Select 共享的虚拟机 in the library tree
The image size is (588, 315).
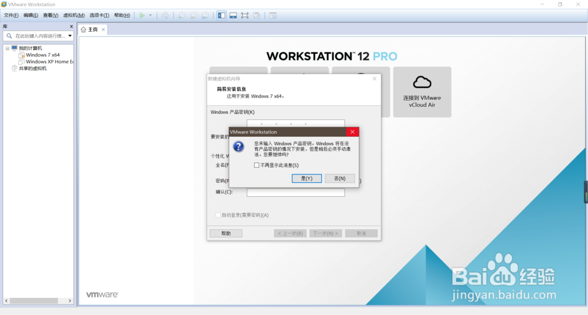click(x=32, y=69)
